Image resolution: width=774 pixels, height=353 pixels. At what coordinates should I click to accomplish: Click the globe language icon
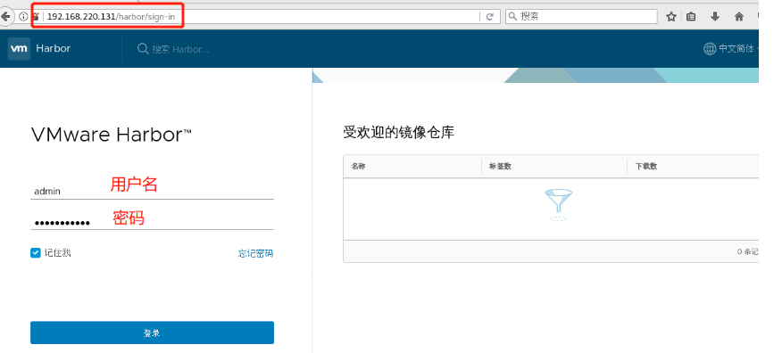pyautogui.click(x=710, y=49)
